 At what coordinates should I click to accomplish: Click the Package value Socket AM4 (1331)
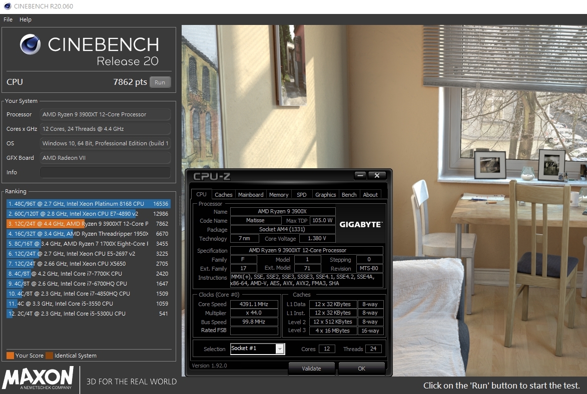tap(283, 229)
